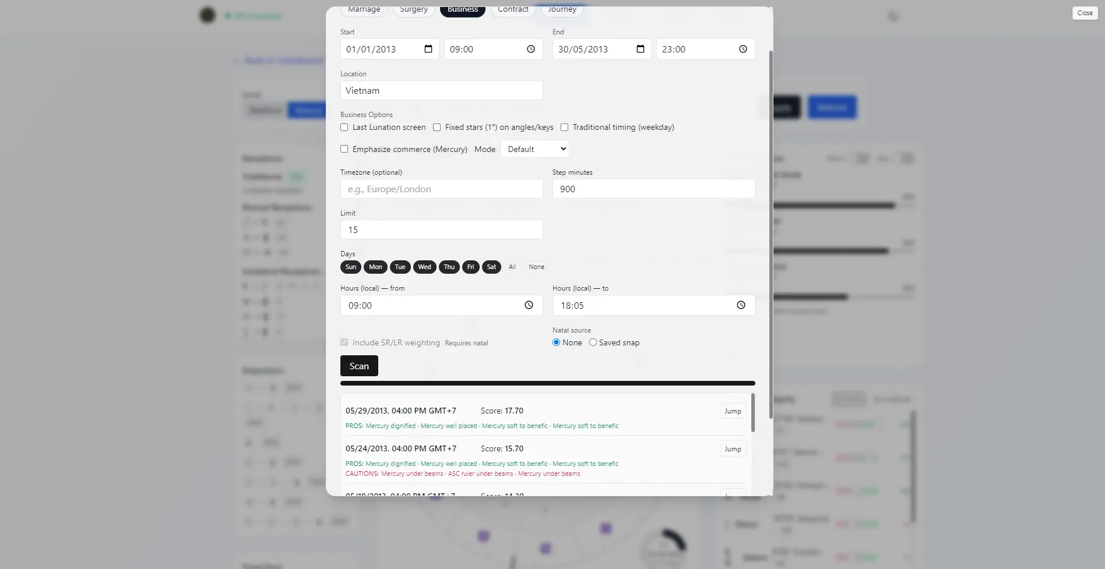The height and width of the screenshot is (569, 1105).
Task: Click the End time field 23:00
Action: click(x=706, y=49)
